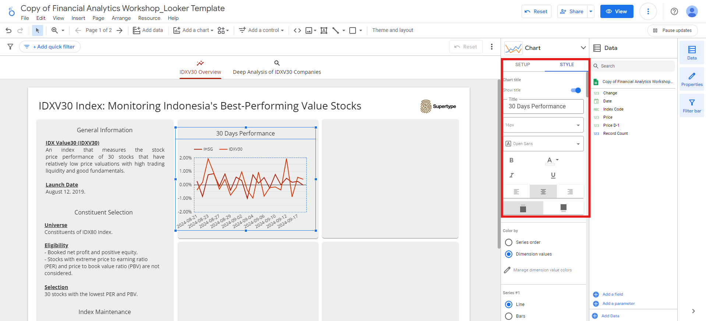
Task: Open the Arrange menu
Action: tap(121, 18)
